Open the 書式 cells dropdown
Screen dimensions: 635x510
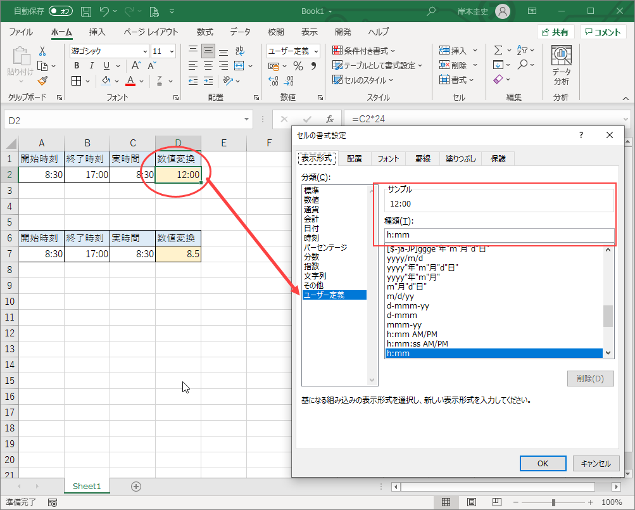pyautogui.click(x=456, y=80)
